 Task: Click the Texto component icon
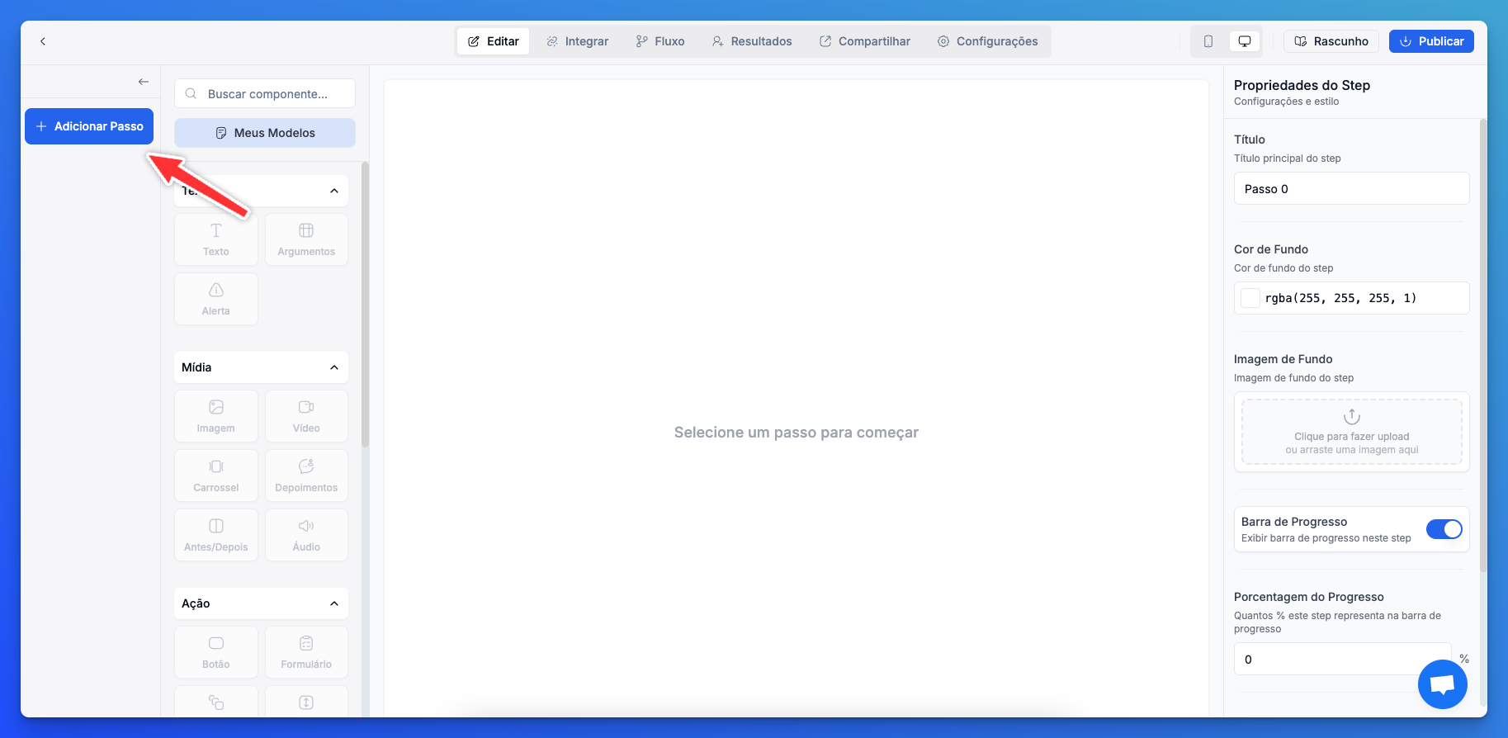coord(215,239)
